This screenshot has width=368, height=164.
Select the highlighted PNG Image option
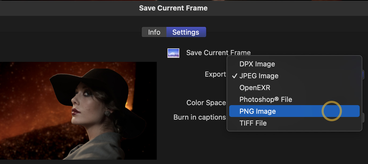pyautogui.click(x=257, y=111)
